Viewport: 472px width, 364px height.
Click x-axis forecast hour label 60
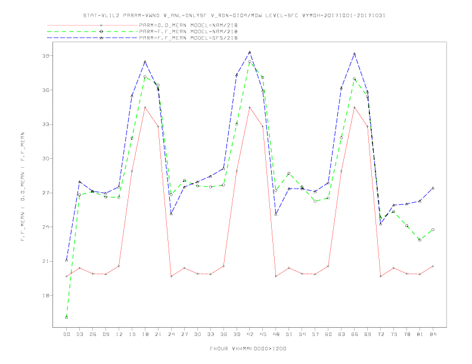pos(328,334)
